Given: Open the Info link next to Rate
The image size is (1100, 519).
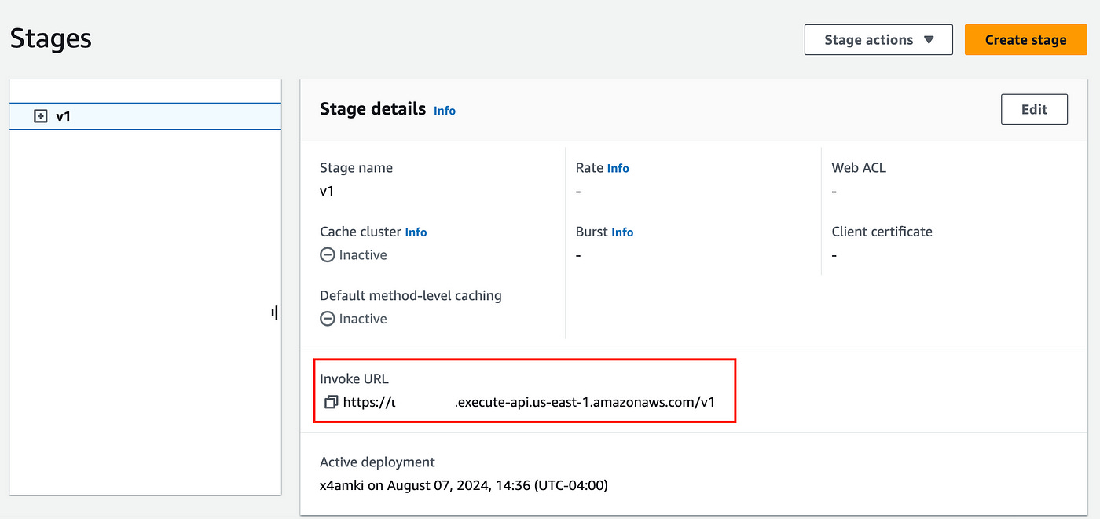Looking at the screenshot, I should click(x=618, y=168).
